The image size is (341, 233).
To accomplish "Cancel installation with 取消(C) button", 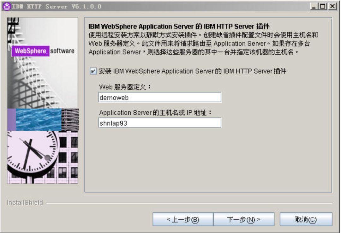I will [306, 219].
